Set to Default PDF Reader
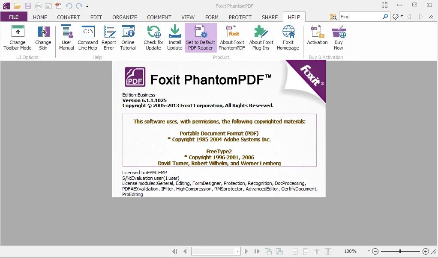The image size is (438, 258). [201, 38]
